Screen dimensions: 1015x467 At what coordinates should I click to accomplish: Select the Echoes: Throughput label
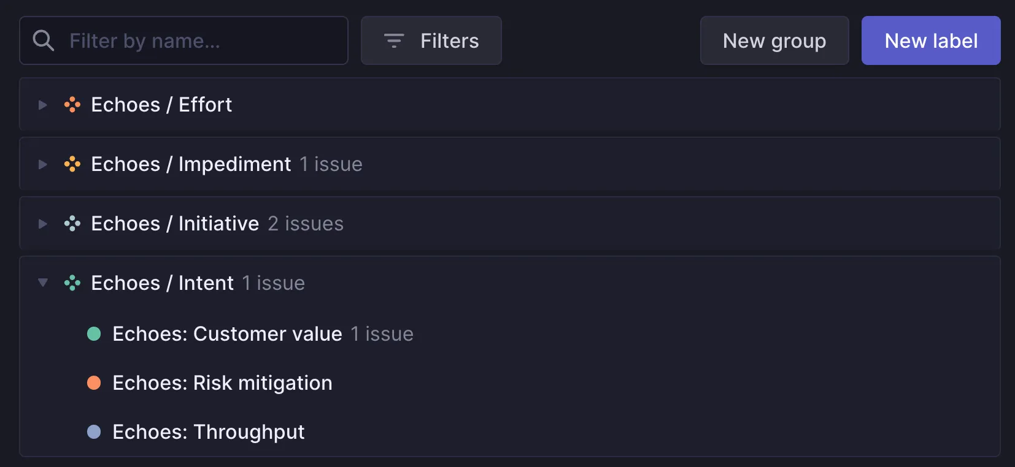tap(209, 432)
